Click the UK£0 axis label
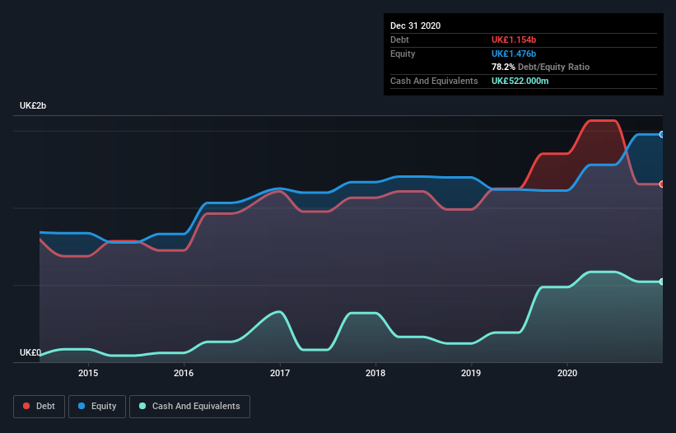This screenshot has height=433, width=676. (x=30, y=352)
